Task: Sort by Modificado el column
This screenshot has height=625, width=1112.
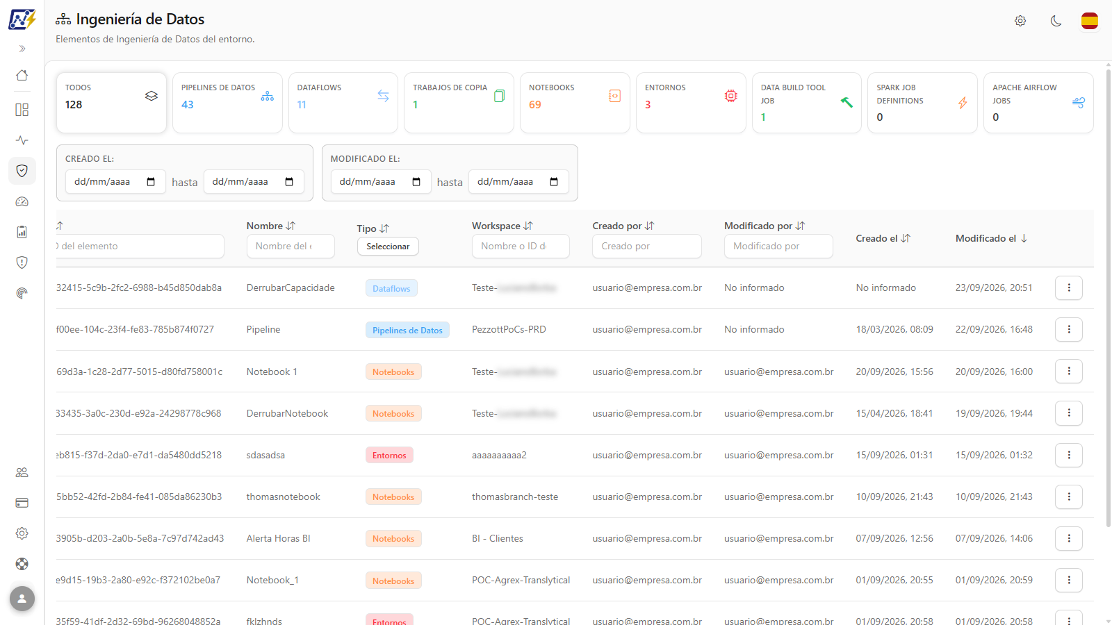Action: click(992, 238)
